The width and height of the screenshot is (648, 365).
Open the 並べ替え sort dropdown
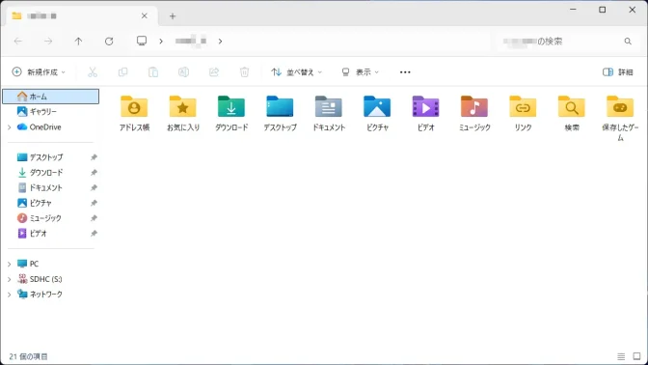(x=296, y=72)
